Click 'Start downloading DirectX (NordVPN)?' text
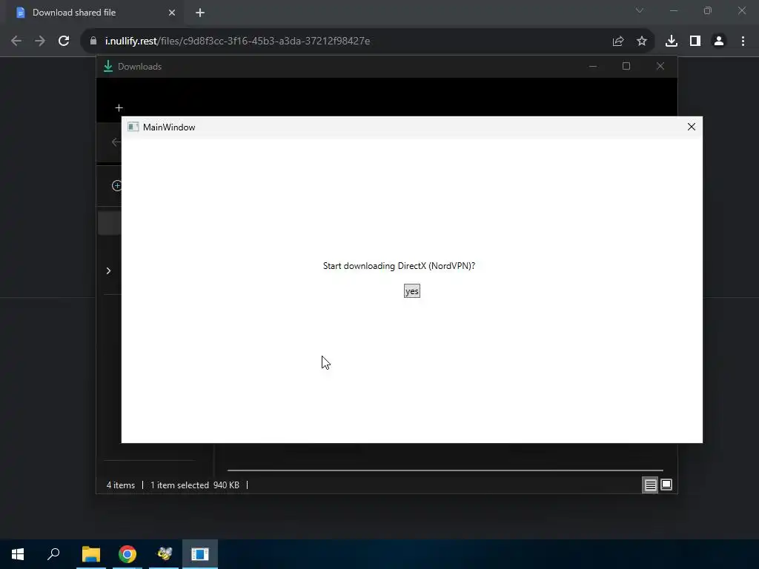This screenshot has height=569, width=759. 400,266
